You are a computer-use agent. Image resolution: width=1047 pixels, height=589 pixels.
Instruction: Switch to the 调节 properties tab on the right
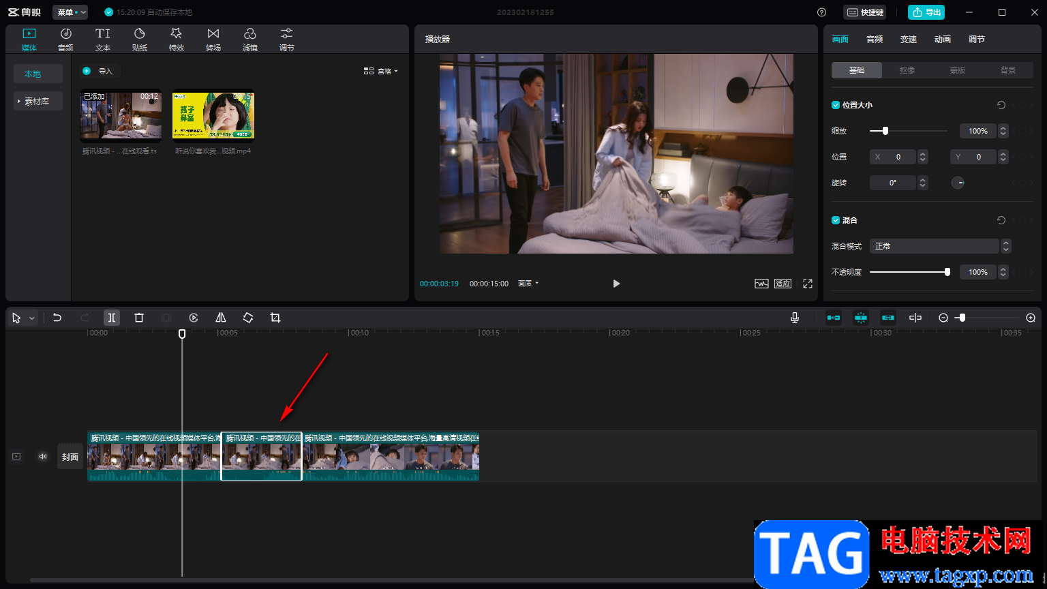[x=977, y=40]
